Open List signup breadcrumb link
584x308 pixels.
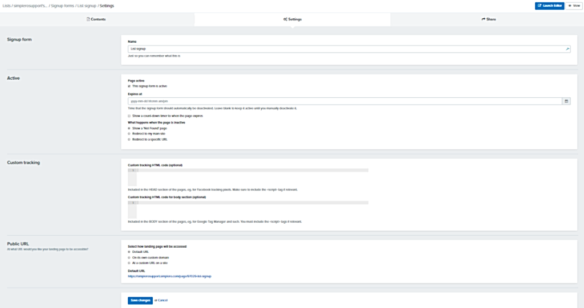(x=87, y=6)
